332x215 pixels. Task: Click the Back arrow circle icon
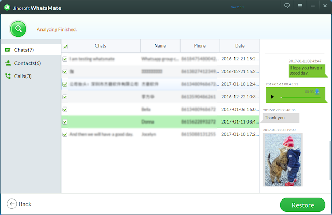coord(11,204)
